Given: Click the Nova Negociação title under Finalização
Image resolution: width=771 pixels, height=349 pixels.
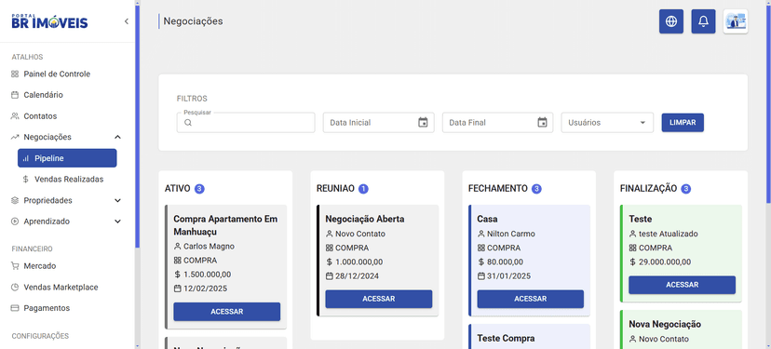Looking at the screenshot, I should pos(665,324).
